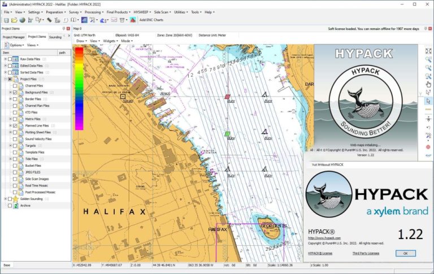The height and width of the screenshot is (274, 434).
Task: Check the Tide Files checkbox
Action: (15, 159)
